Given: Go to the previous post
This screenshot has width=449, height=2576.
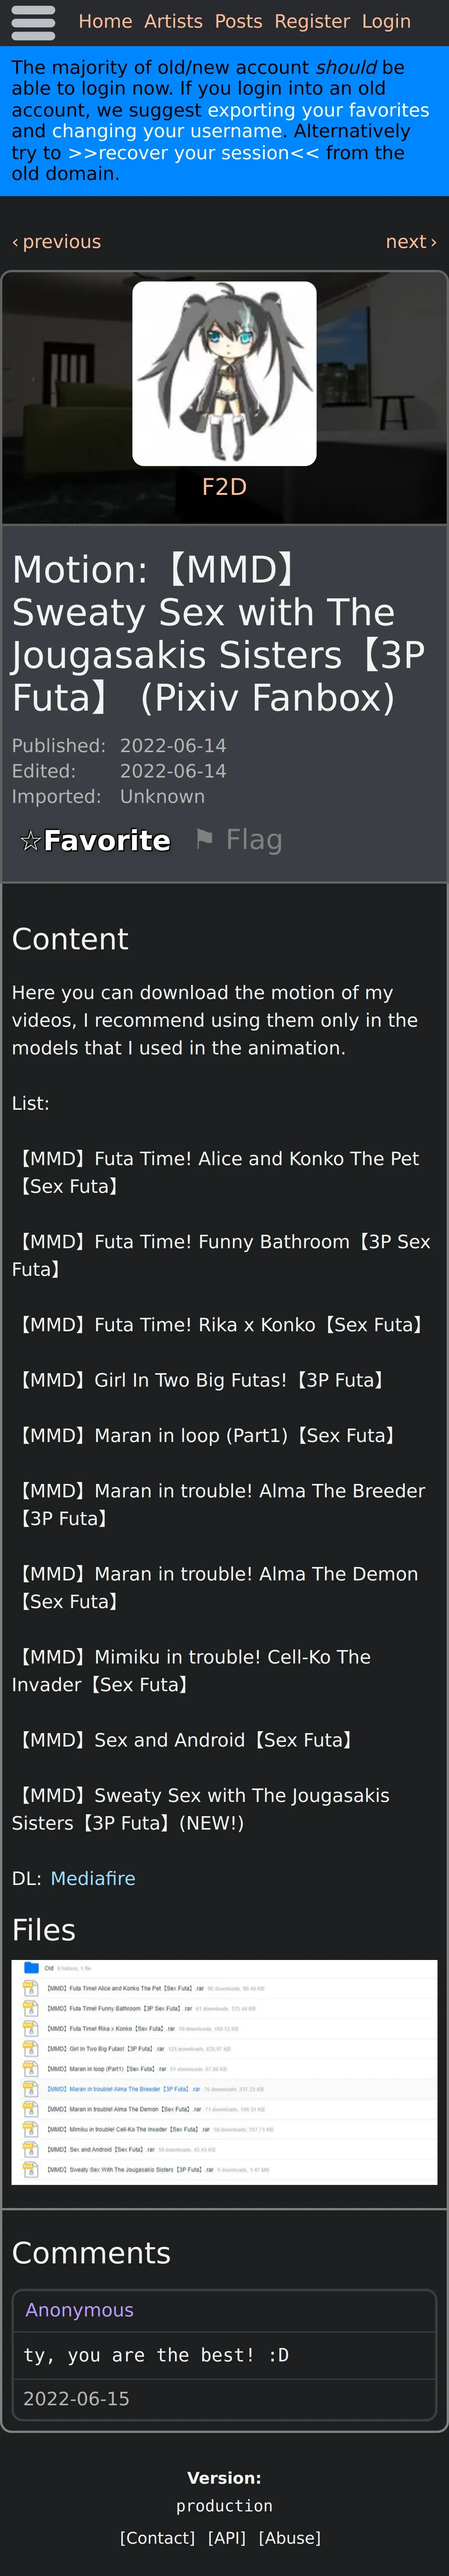Looking at the screenshot, I should pyautogui.click(x=56, y=242).
